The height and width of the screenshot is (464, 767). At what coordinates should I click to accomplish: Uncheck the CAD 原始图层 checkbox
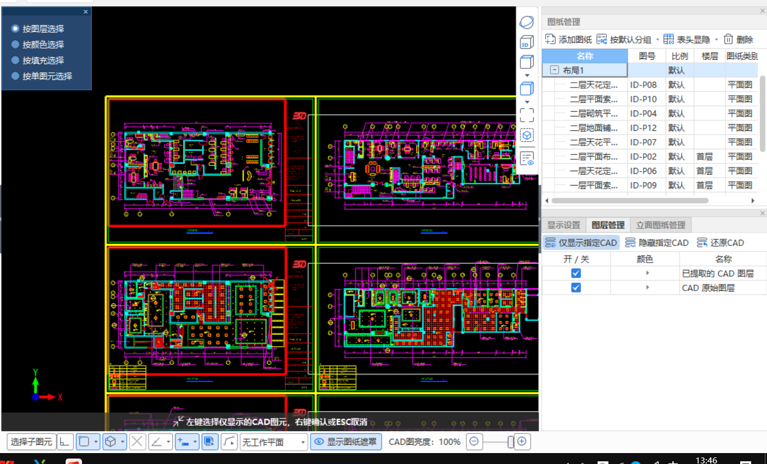[576, 287]
